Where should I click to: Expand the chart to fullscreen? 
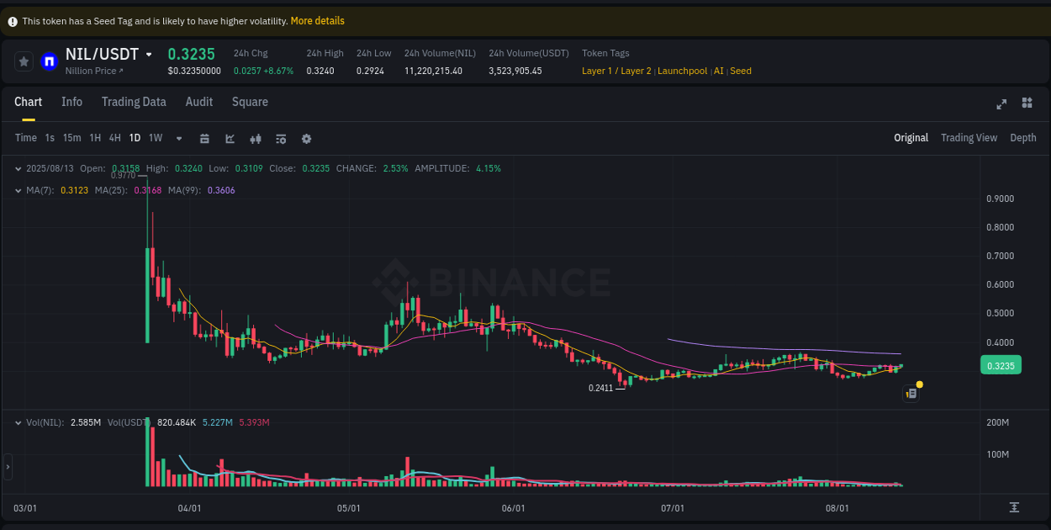point(1001,103)
